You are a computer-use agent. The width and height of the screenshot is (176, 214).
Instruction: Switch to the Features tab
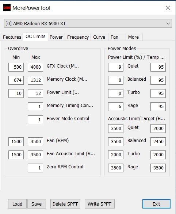coord(12,37)
